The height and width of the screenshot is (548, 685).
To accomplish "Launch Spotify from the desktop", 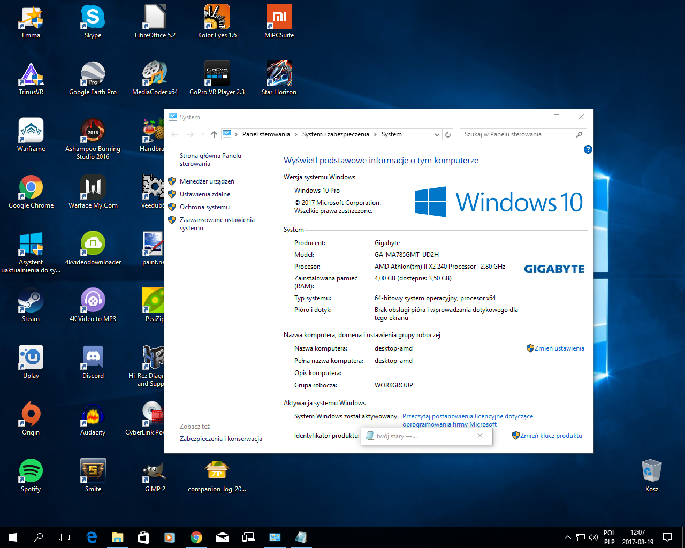I will coord(31,471).
